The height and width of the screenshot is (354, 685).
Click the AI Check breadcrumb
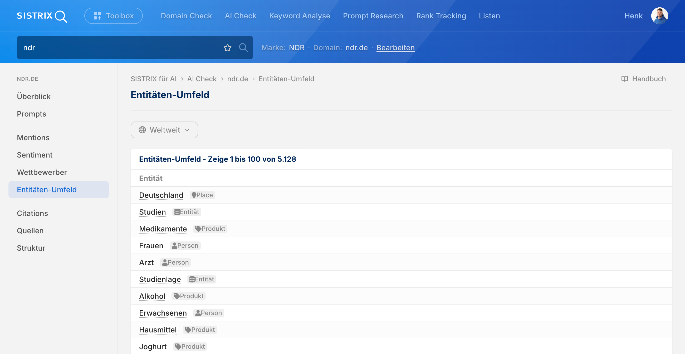(202, 79)
